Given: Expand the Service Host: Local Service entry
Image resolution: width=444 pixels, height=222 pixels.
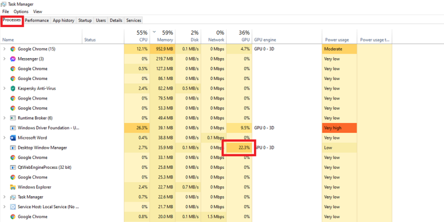Looking at the screenshot, I should (4, 207).
